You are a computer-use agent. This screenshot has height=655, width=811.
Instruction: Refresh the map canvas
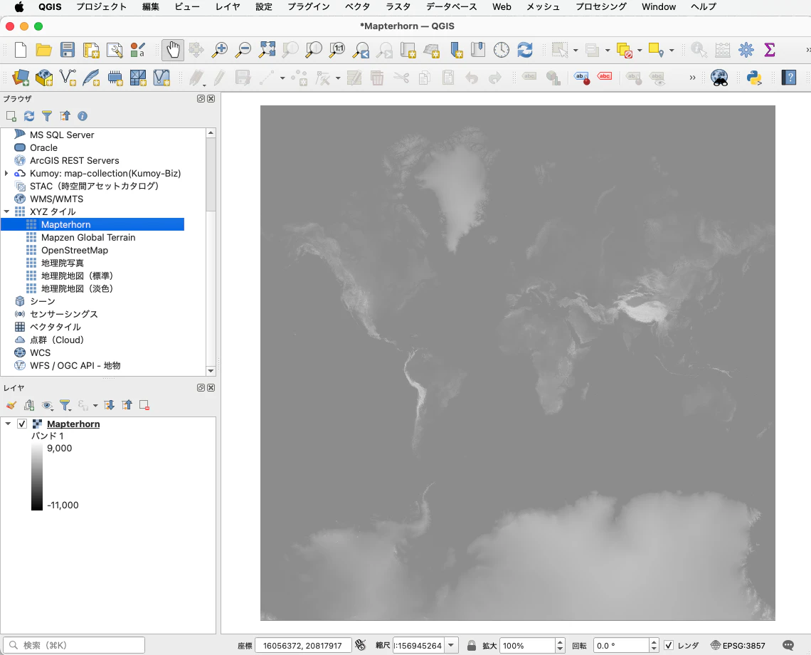click(524, 51)
